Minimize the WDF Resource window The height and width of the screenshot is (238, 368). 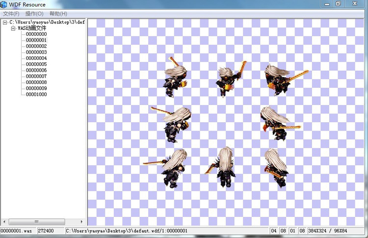(325, 4)
